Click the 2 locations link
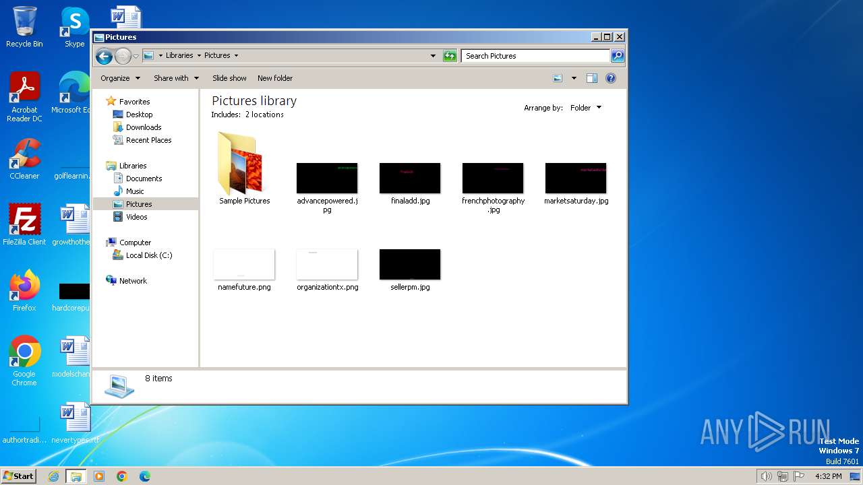This screenshot has width=863, height=485. [x=264, y=115]
